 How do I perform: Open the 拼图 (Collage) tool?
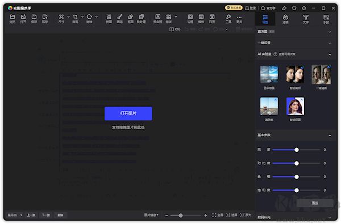(109, 19)
